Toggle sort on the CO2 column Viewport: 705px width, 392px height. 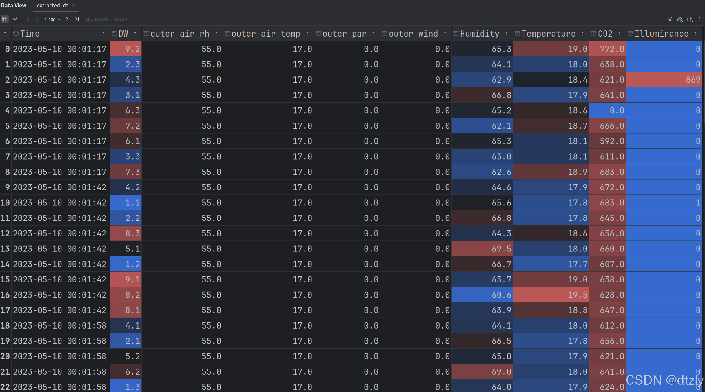pyautogui.click(x=620, y=34)
